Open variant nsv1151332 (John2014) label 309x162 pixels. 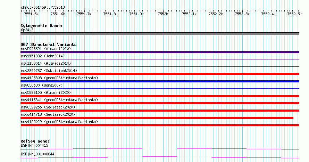[43, 56]
